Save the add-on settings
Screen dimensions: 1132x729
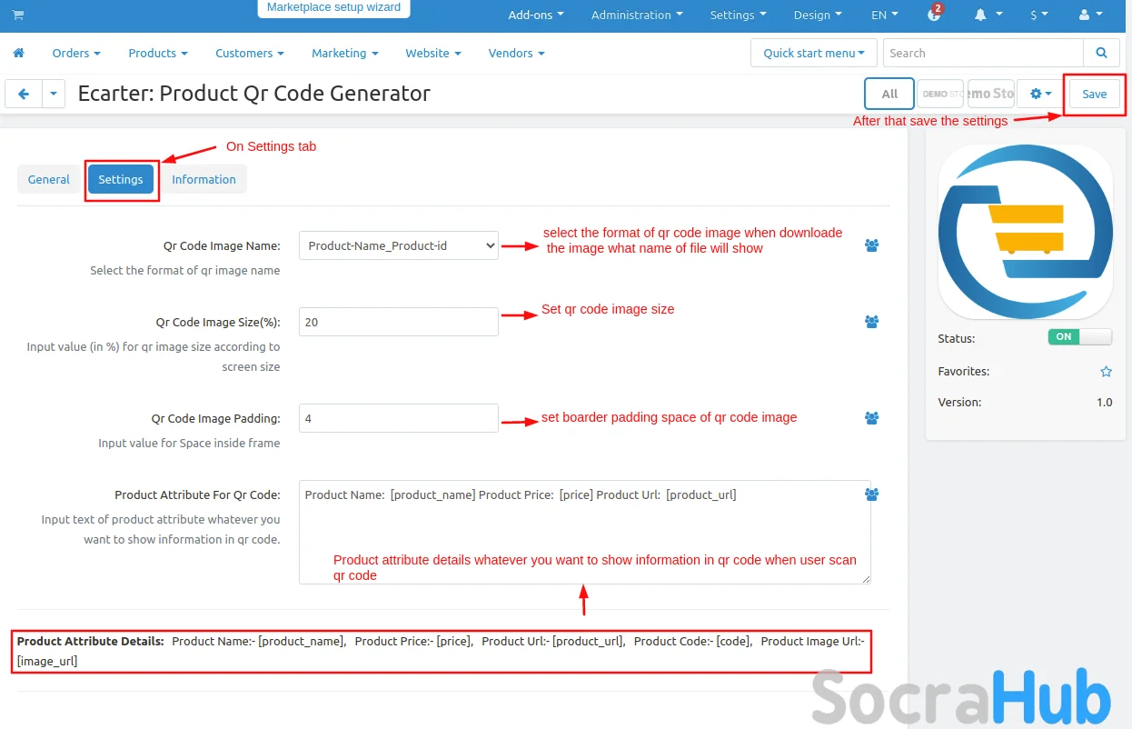(1094, 94)
